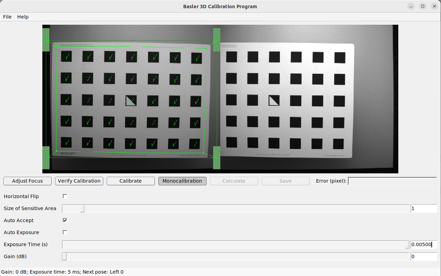
Task: Click the Exposure Time slider handle
Action: tap(407, 244)
